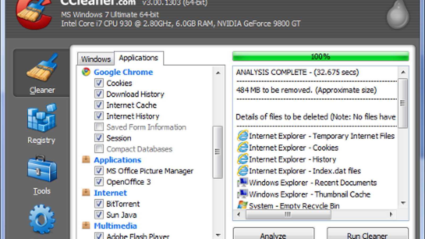Click 'Internet Explorer - Index.dat files' text
This screenshot has height=239, width=425.
pos(305,171)
